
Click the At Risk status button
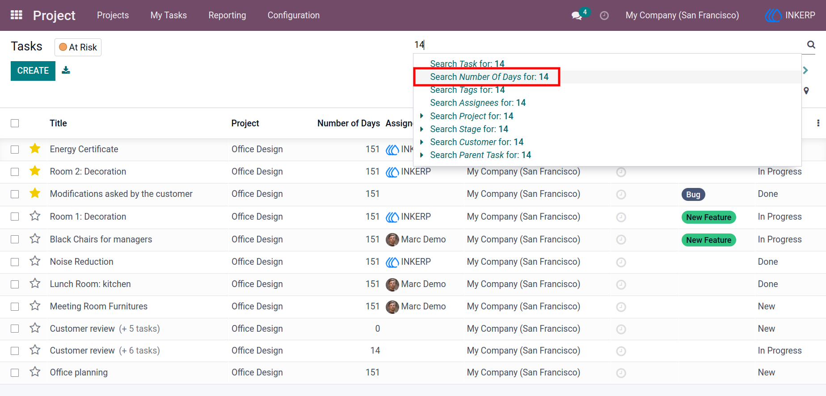78,47
